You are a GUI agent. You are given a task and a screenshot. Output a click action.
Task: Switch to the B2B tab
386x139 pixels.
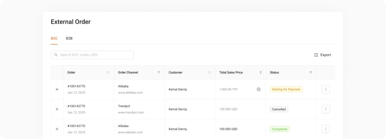pyautogui.click(x=69, y=38)
